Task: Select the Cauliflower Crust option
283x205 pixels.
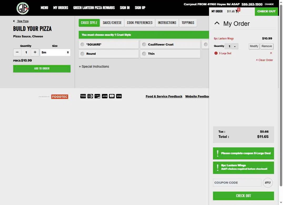Action: point(170,44)
